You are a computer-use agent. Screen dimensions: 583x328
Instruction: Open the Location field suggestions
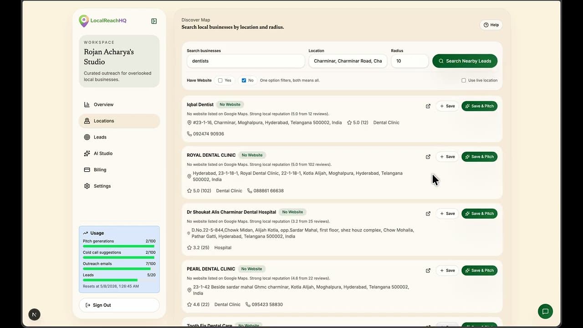[x=348, y=61]
